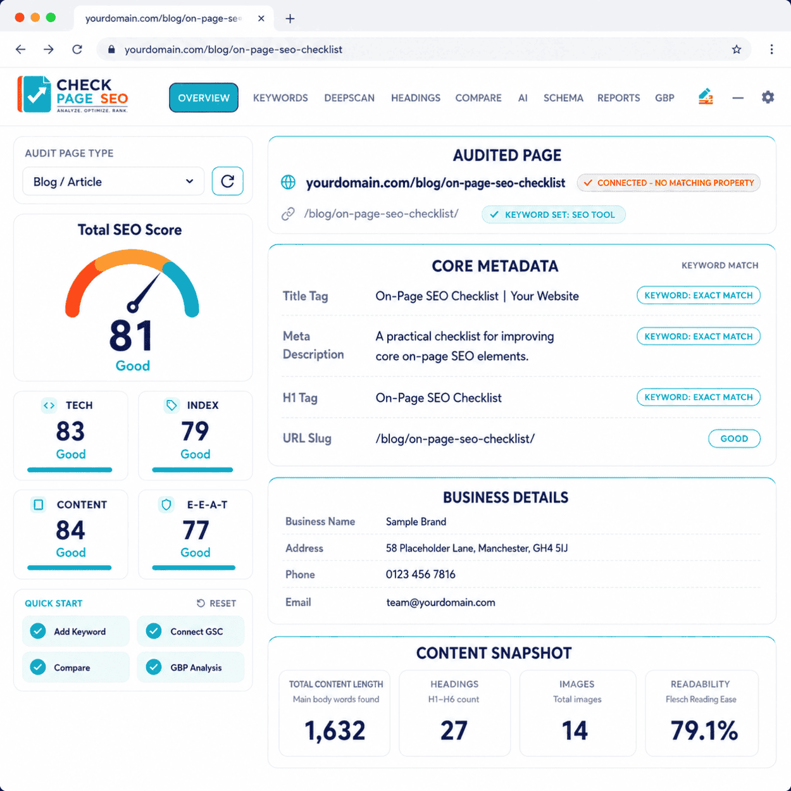The height and width of the screenshot is (791, 791).
Task: Click the lock icon in address bar
Action: 111,49
